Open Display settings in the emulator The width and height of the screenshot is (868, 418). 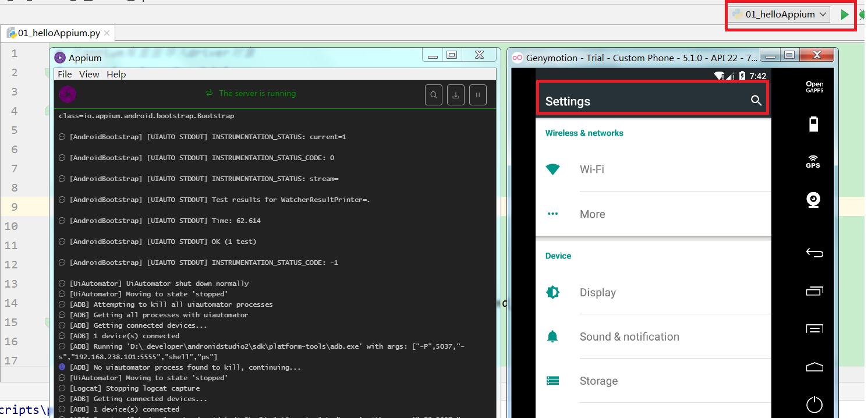[653, 292]
